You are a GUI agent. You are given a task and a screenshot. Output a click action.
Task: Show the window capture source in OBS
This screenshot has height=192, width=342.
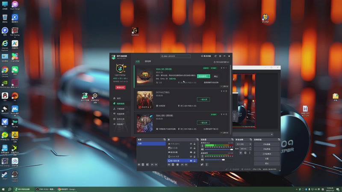[x=191, y=148]
